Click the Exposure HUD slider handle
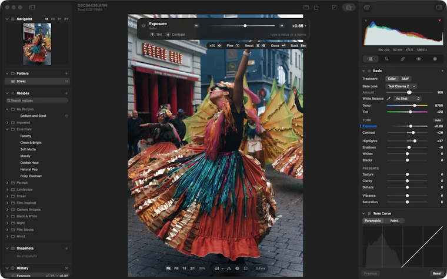The image size is (447, 279). 245,26
